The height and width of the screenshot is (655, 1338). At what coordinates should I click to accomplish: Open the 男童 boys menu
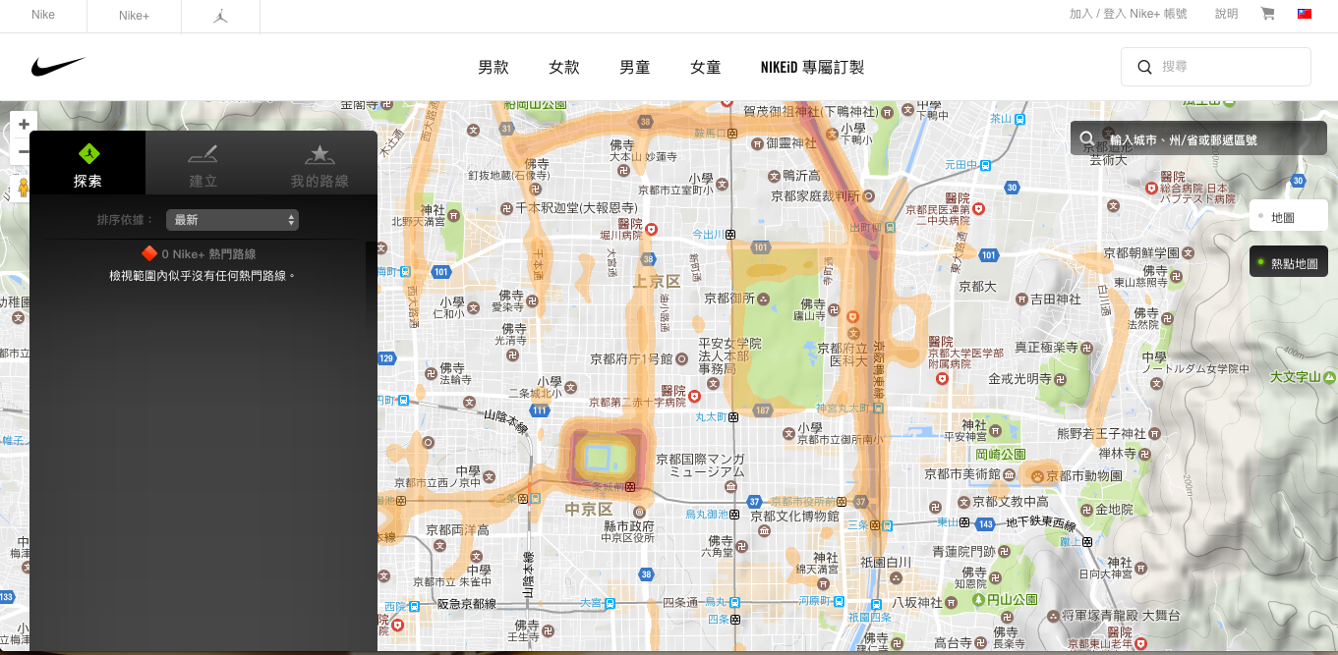tap(635, 68)
